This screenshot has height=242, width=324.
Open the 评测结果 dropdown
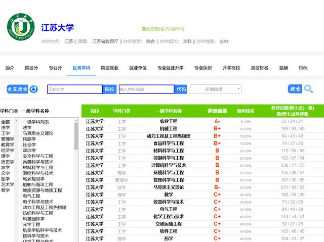tap(216, 89)
